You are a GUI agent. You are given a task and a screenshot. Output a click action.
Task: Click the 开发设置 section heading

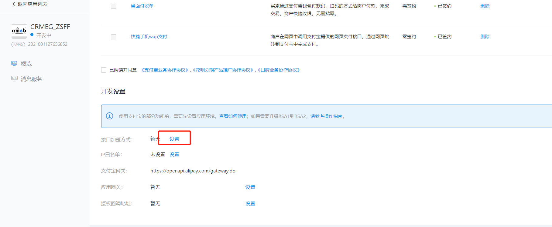coord(113,92)
